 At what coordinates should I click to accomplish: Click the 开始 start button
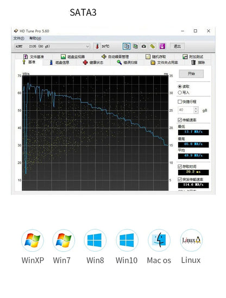click(191, 73)
